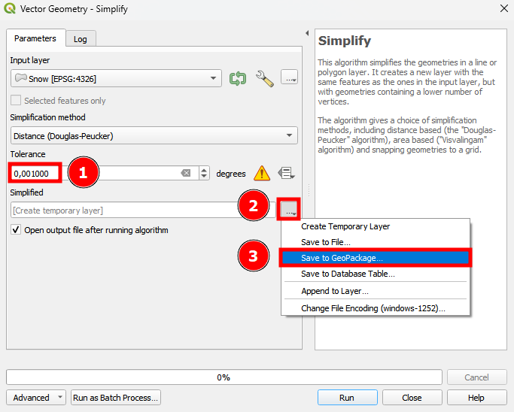Image resolution: width=514 pixels, height=412 pixels.
Task: Open data-defined override for Tolerance
Action: [x=286, y=174]
